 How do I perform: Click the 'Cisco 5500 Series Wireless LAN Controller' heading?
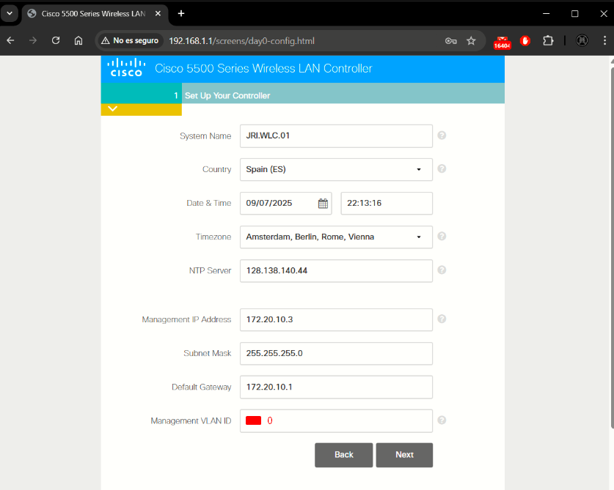263,68
